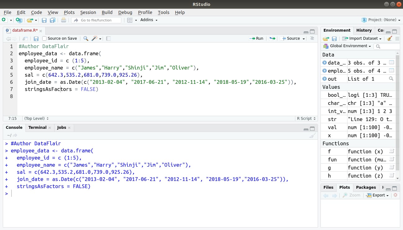This screenshot has height=230, width=403.
Task: Load workspace icon in Environment pane
Action: [x=326, y=38]
